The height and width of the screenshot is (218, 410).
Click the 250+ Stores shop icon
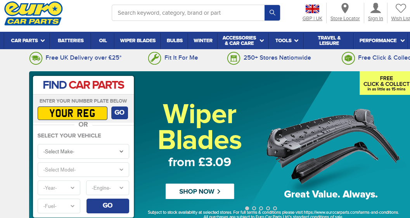(x=234, y=58)
